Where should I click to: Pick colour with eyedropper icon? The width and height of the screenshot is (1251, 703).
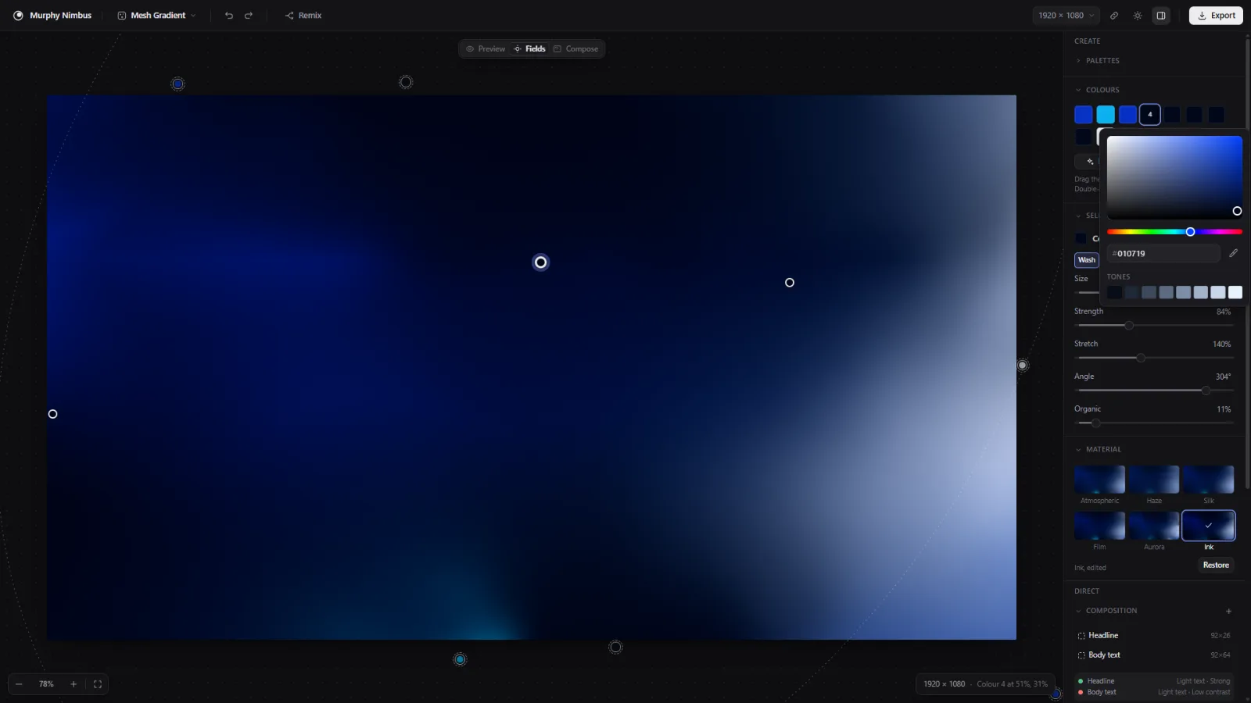(1233, 253)
